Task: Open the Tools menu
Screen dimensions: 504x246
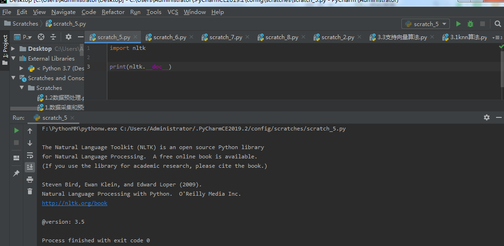Action: point(154,12)
